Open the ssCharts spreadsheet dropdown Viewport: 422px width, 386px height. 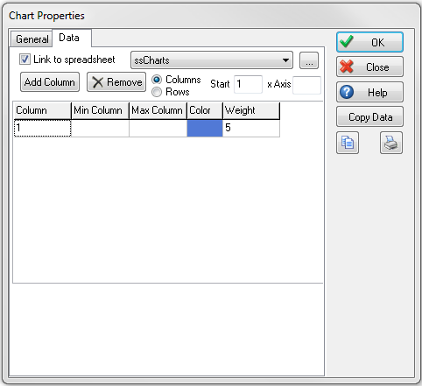click(212, 60)
